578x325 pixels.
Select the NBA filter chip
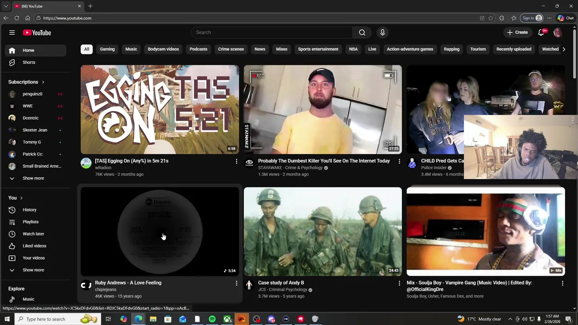(354, 49)
